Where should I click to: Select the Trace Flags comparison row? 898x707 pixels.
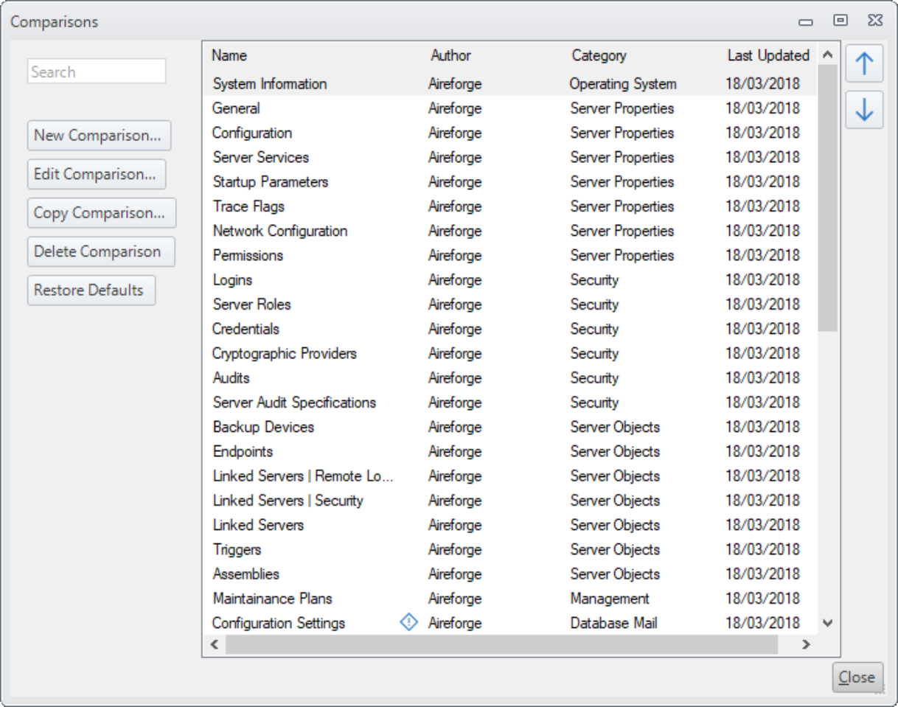332,206
